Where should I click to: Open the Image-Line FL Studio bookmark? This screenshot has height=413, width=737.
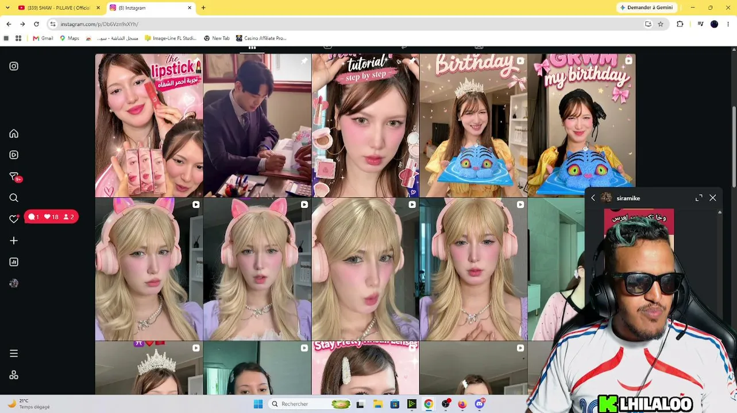tap(171, 38)
